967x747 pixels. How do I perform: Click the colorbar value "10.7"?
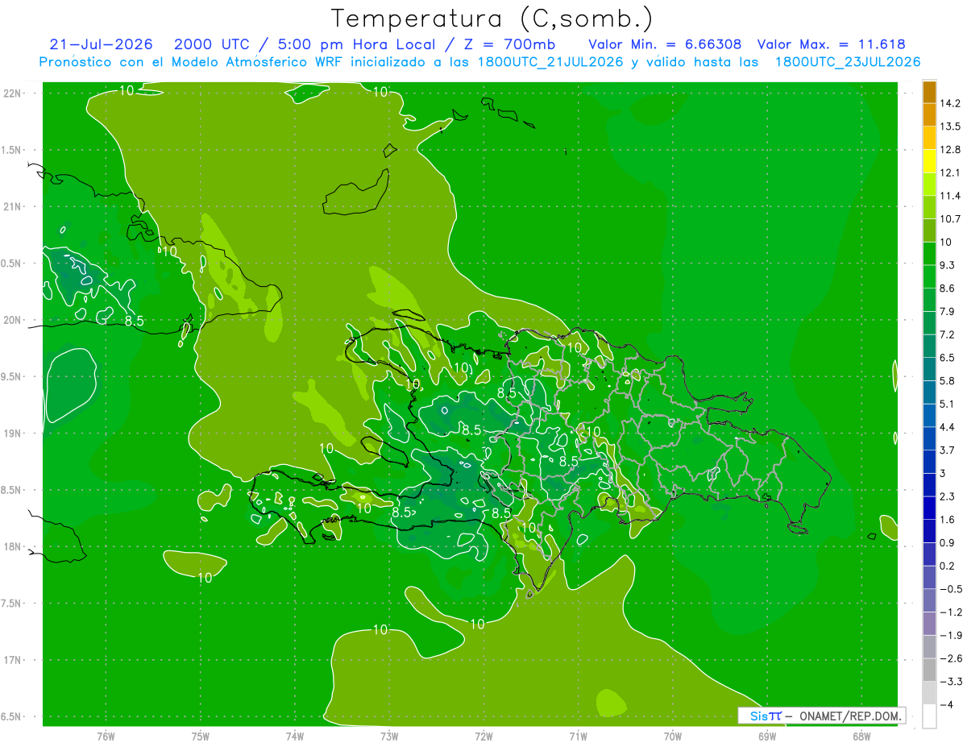(951, 219)
